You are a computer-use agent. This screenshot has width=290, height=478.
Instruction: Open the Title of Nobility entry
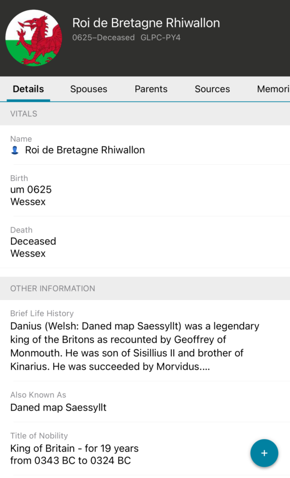tap(74, 455)
